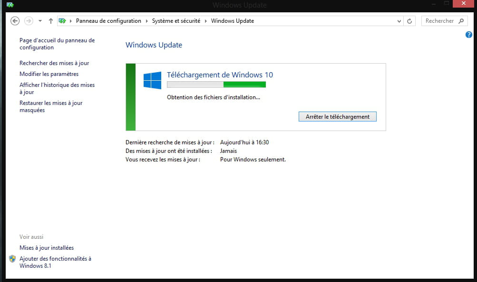Click the search magnifier icon
The image size is (477, 282).
pos(461,21)
